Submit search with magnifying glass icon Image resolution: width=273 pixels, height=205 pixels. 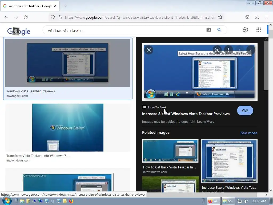[219, 30]
